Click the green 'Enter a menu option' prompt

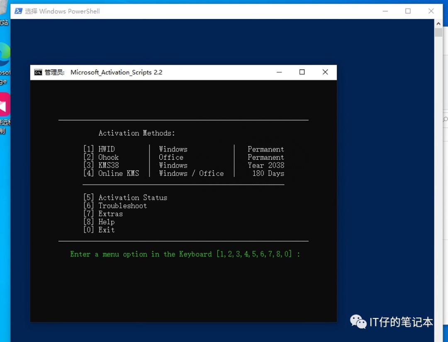tap(185, 254)
